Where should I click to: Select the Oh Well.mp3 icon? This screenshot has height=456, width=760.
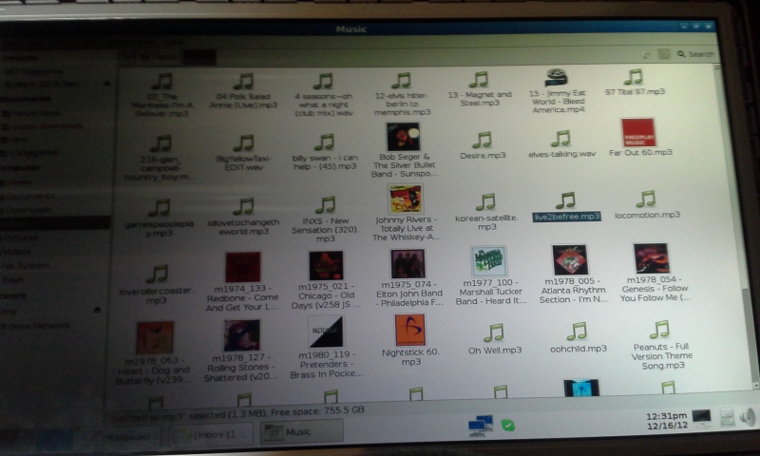click(x=494, y=332)
